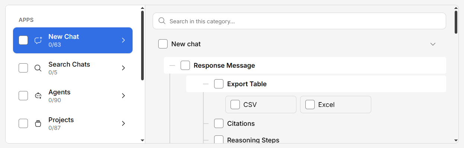Image resolution: width=464 pixels, height=148 pixels.
Task: Click the apps list scrollbar thumb
Action: point(142,45)
